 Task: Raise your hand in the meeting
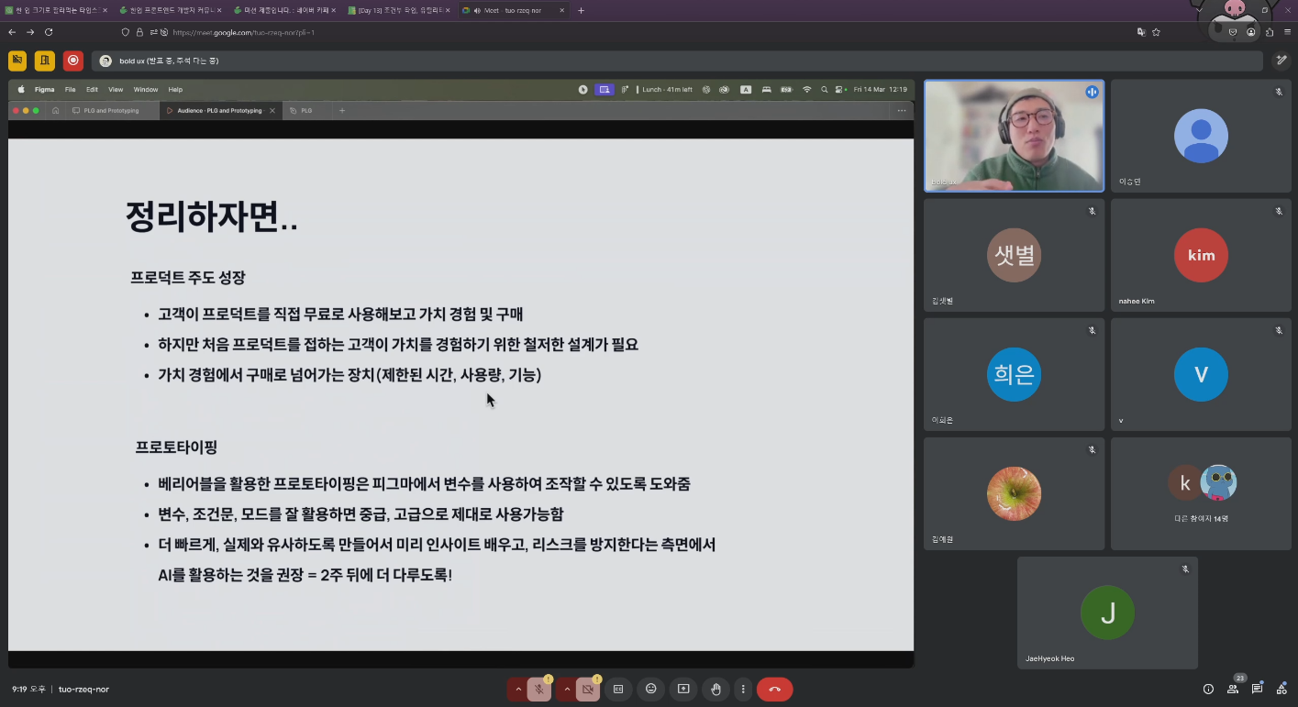click(x=716, y=690)
